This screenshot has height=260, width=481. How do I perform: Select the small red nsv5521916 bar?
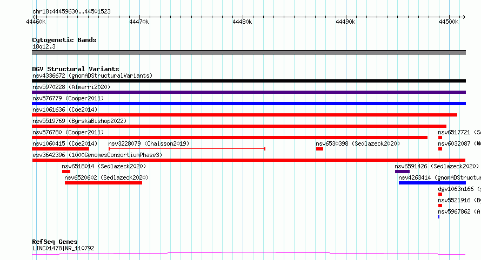click(440, 206)
